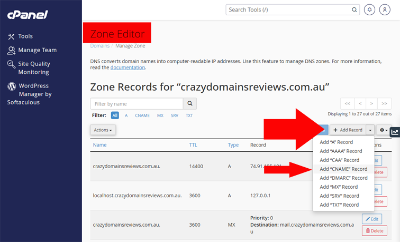The height and width of the screenshot is (242, 400).
Task: Open the gear settings dropdown
Action: click(384, 130)
